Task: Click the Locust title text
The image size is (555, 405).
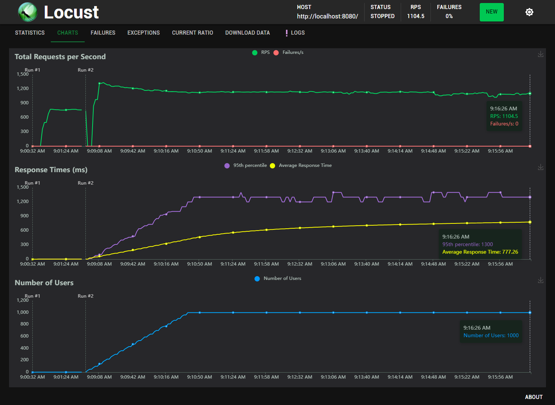Action: tap(71, 12)
